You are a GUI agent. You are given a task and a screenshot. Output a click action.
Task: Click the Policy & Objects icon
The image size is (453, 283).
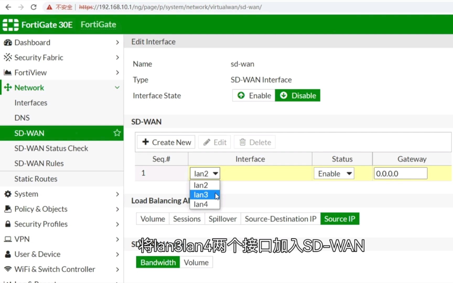8,209
